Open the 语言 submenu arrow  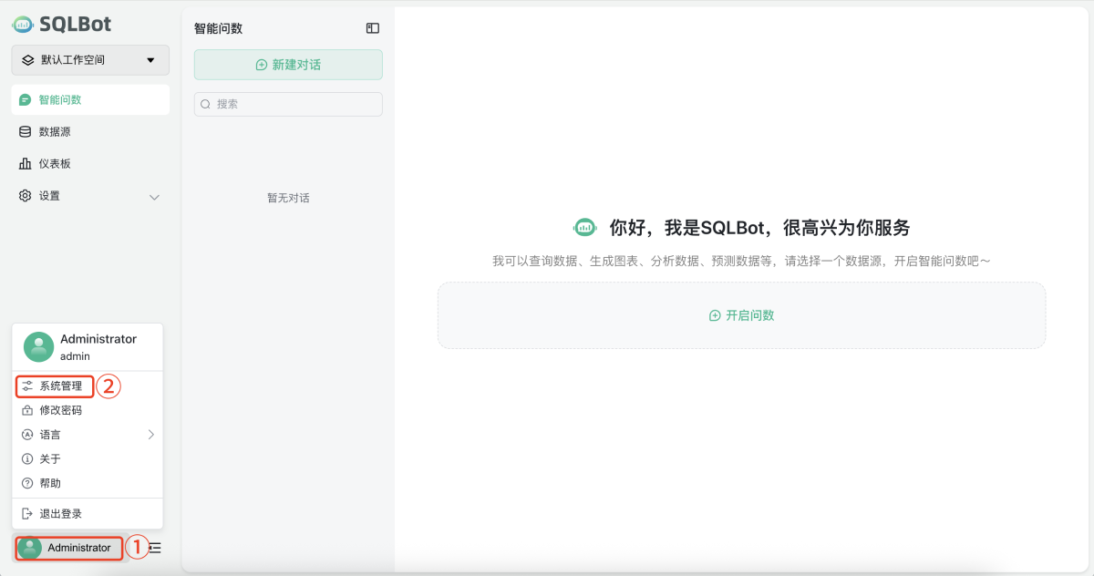point(150,434)
